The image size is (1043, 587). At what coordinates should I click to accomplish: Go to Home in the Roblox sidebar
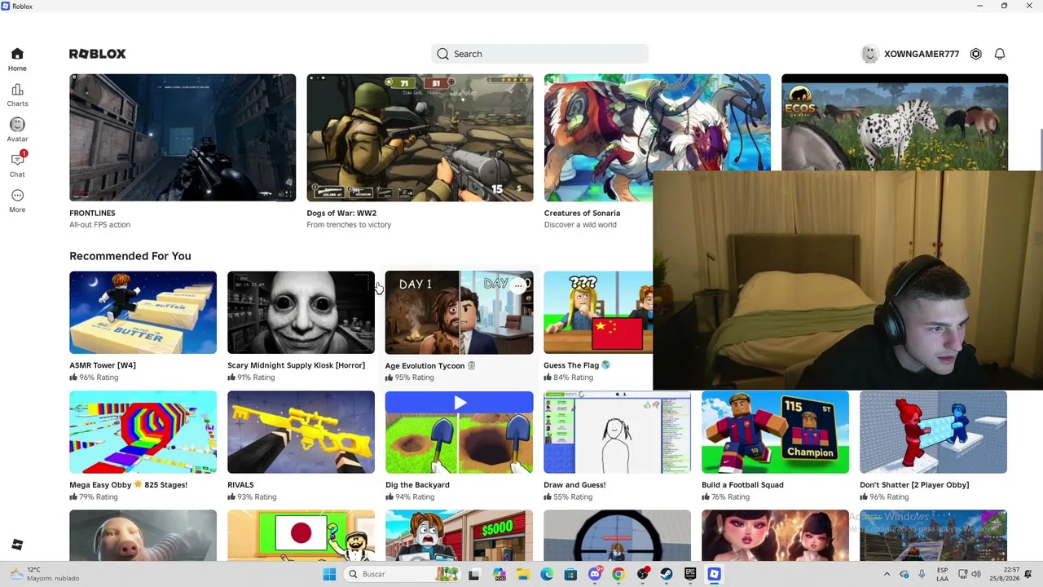coord(17,60)
